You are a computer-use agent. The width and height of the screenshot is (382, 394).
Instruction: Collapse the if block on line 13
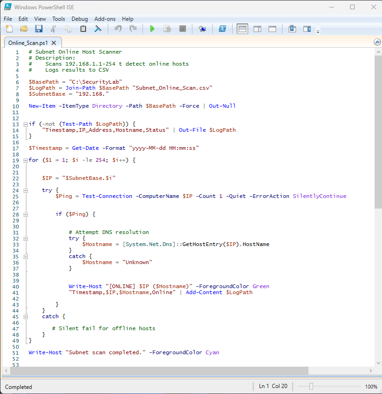coord(25,124)
